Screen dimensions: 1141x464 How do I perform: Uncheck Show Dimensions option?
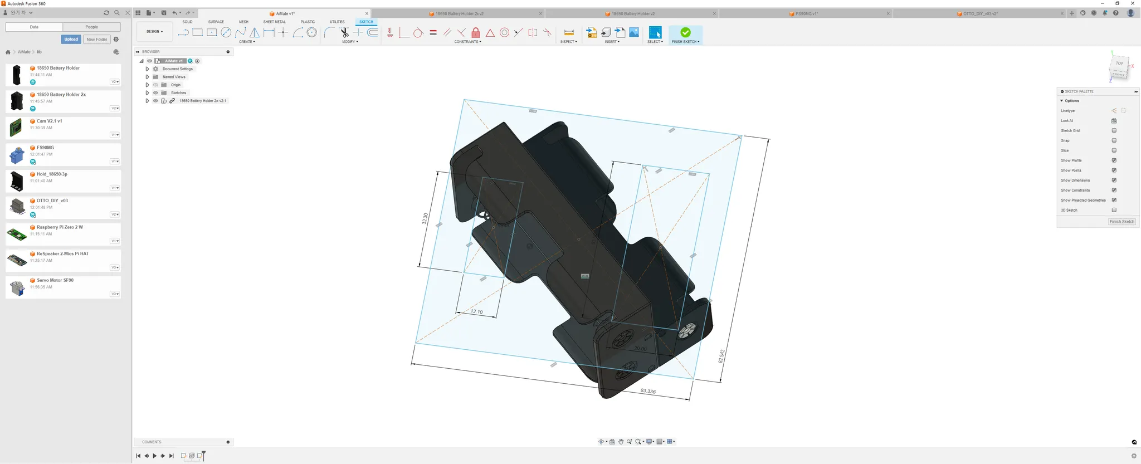point(1114,180)
